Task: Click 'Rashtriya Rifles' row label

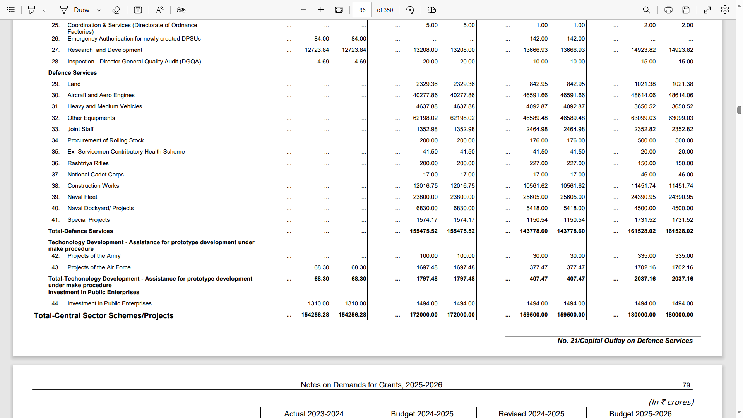Action: click(x=88, y=163)
